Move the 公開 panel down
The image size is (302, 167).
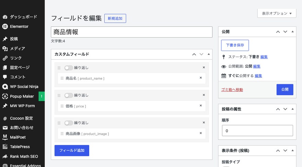click(x=285, y=32)
